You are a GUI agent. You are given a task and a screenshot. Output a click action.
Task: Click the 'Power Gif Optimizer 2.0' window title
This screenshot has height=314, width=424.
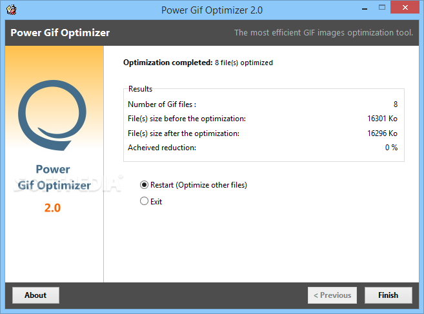click(212, 10)
